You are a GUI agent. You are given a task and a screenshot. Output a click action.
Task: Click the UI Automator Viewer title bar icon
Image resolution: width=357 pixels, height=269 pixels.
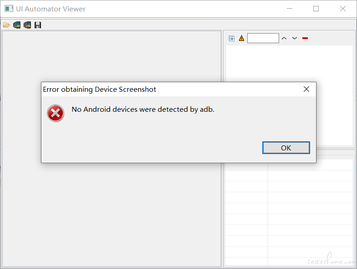[x=9, y=9]
